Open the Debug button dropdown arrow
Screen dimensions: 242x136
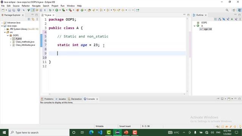click(53, 10)
